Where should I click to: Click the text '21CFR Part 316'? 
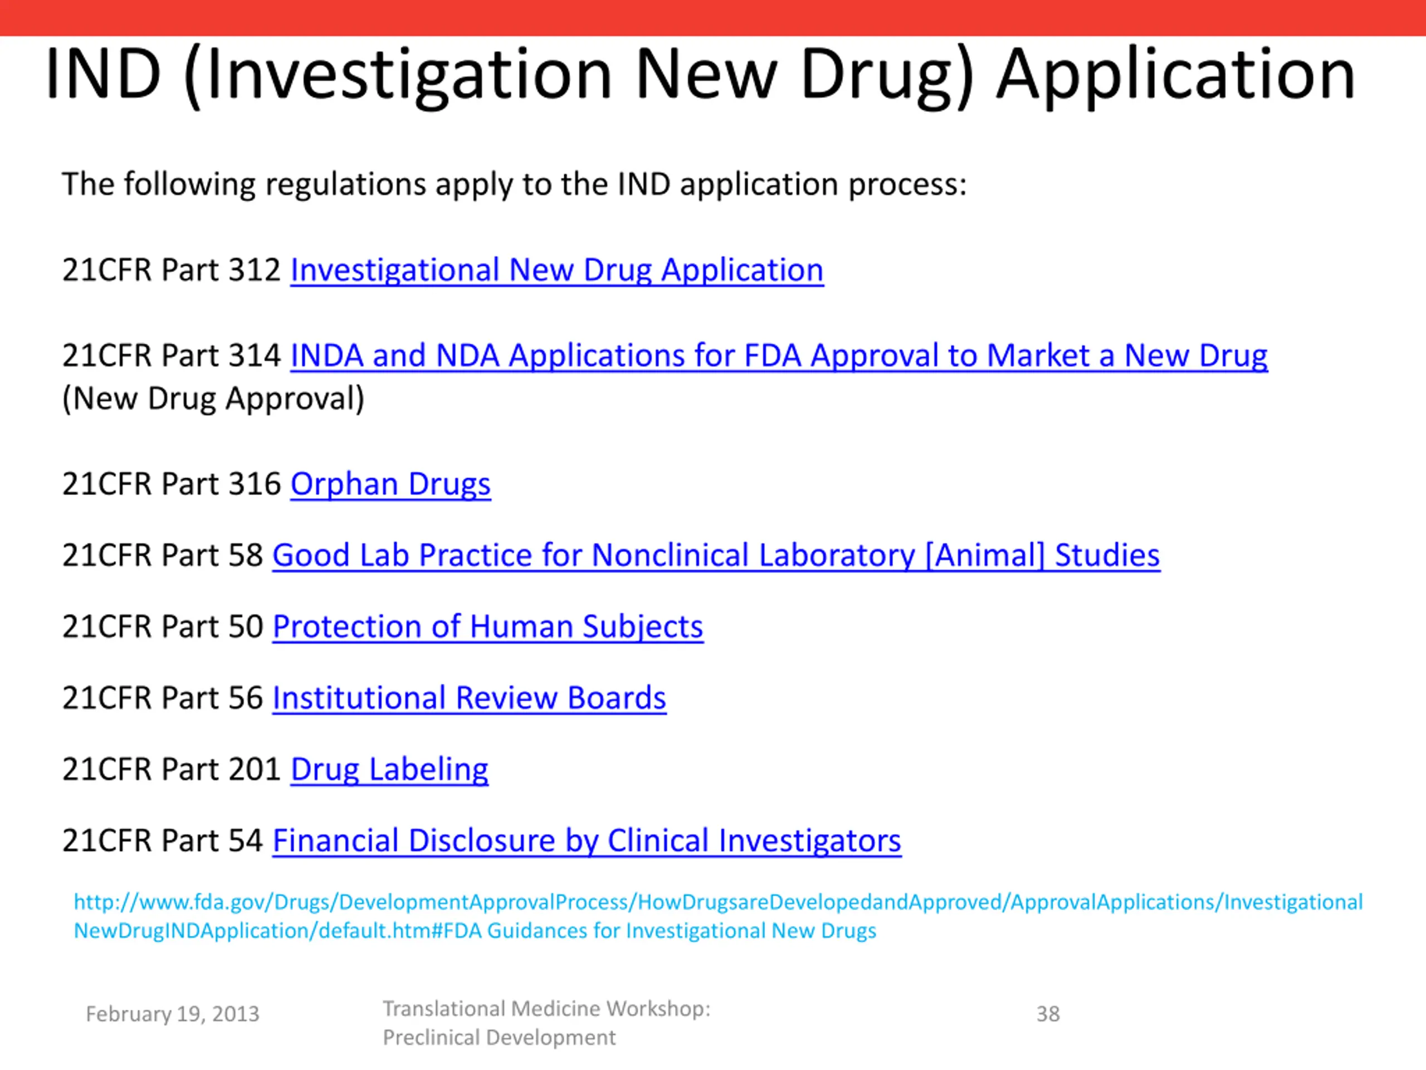point(172,484)
